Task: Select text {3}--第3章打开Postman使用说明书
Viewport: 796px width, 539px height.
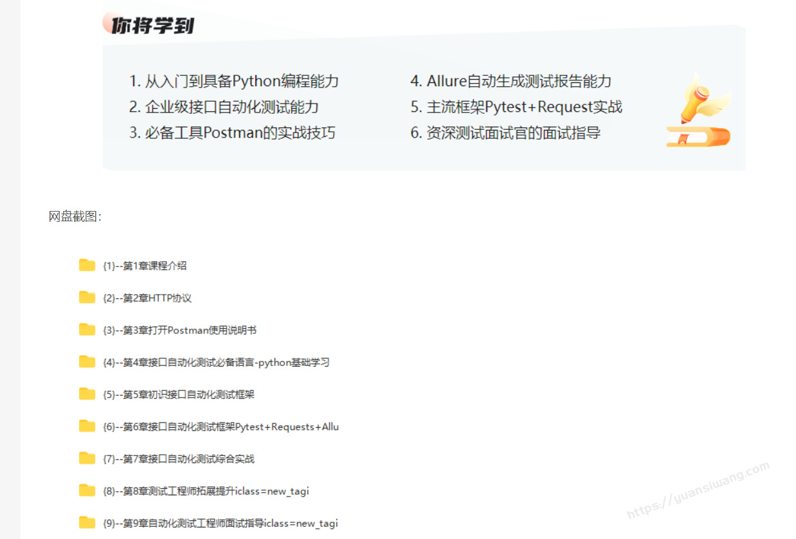Action: coord(179,330)
